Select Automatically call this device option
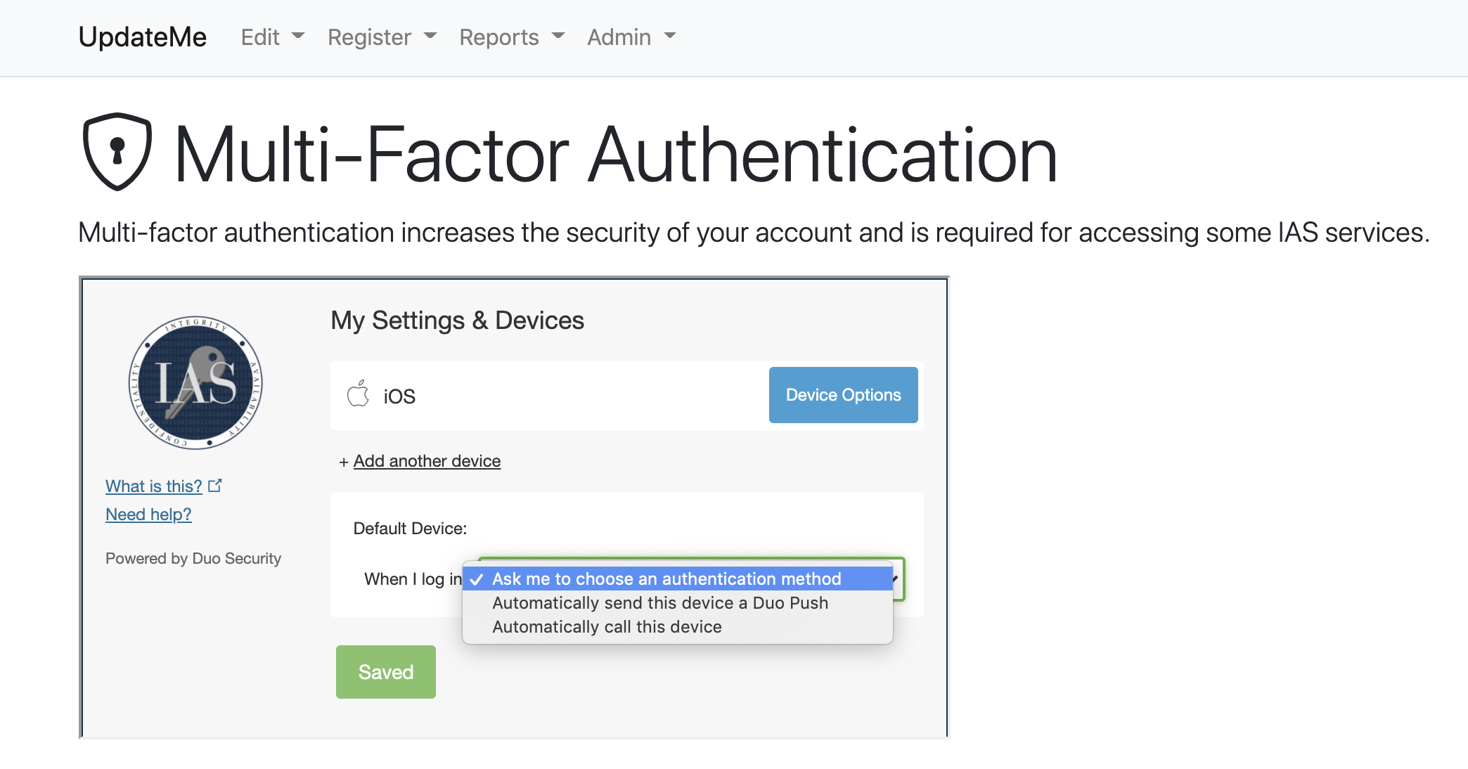1468x769 pixels. (x=607, y=627)
